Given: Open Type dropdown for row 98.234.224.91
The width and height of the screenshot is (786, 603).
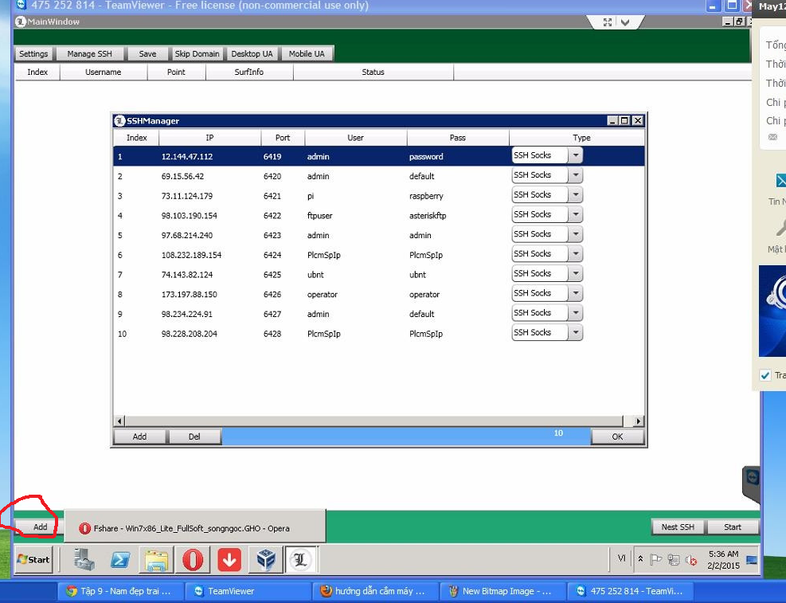Looking at the screenshot, I should tap(576, 313).
